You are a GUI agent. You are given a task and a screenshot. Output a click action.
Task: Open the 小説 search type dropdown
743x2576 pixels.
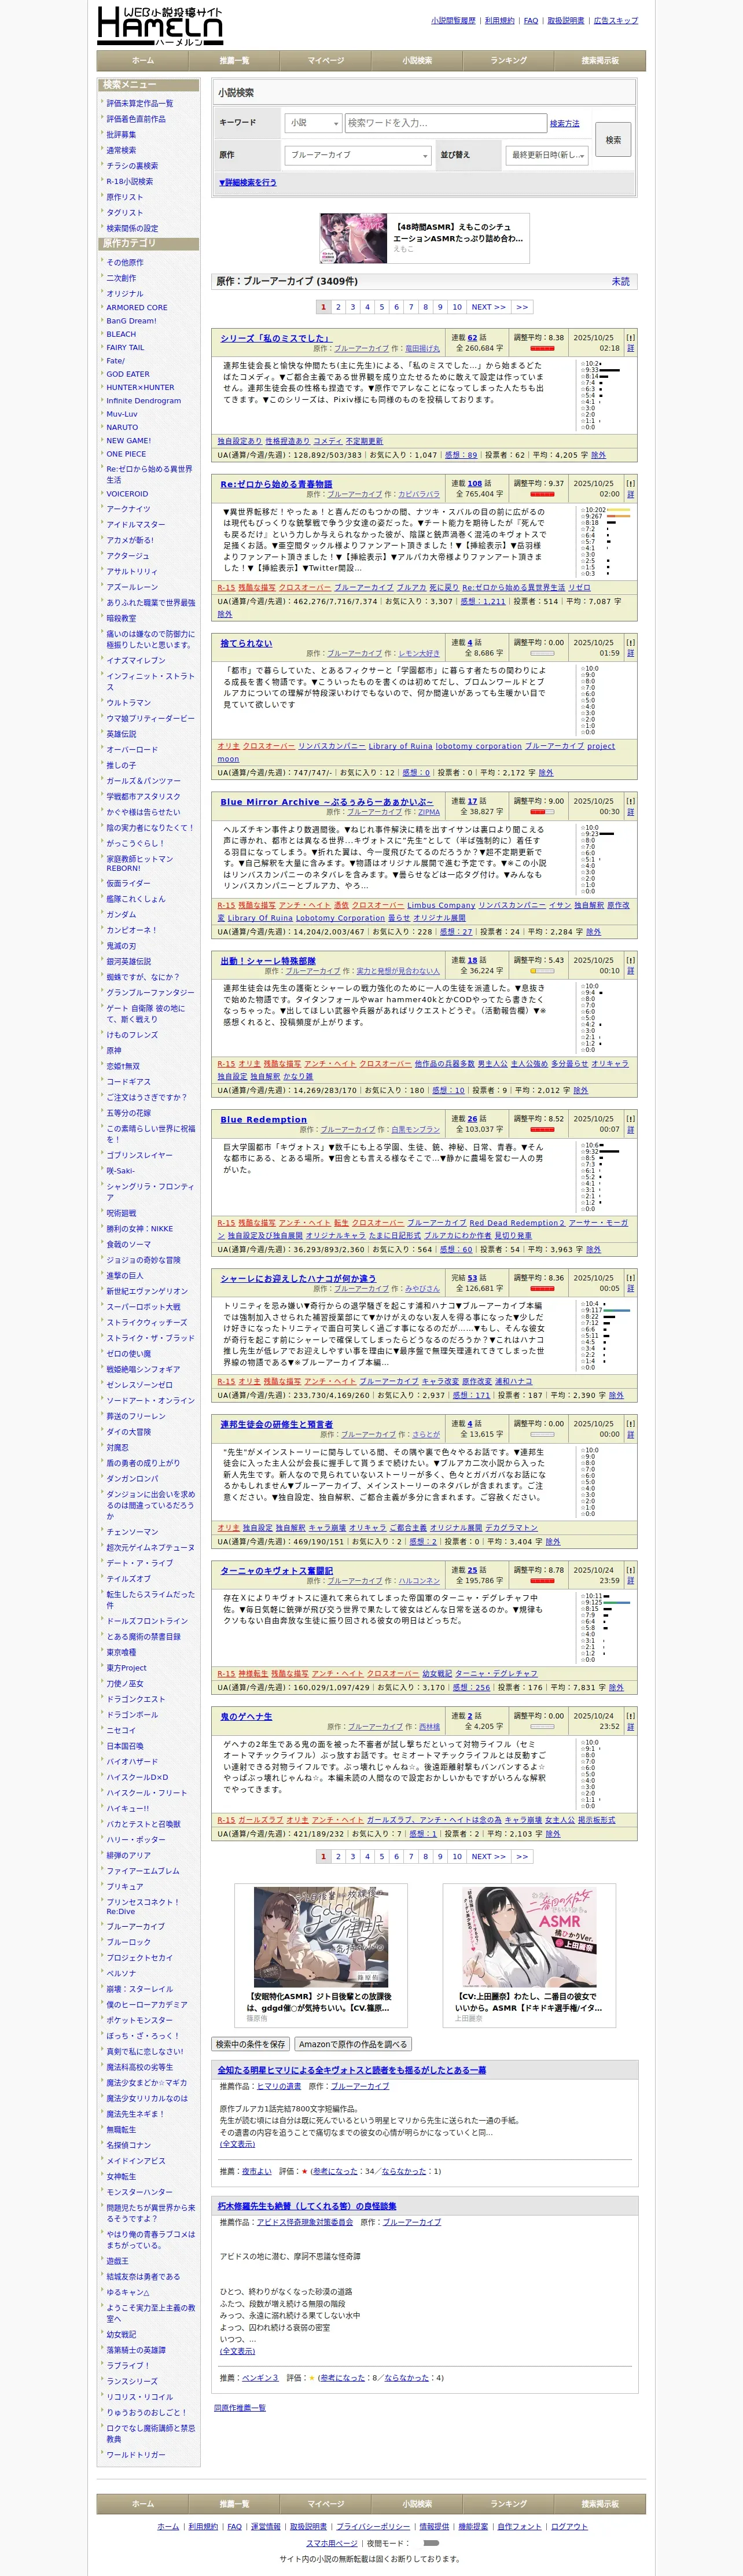[313, 123]
